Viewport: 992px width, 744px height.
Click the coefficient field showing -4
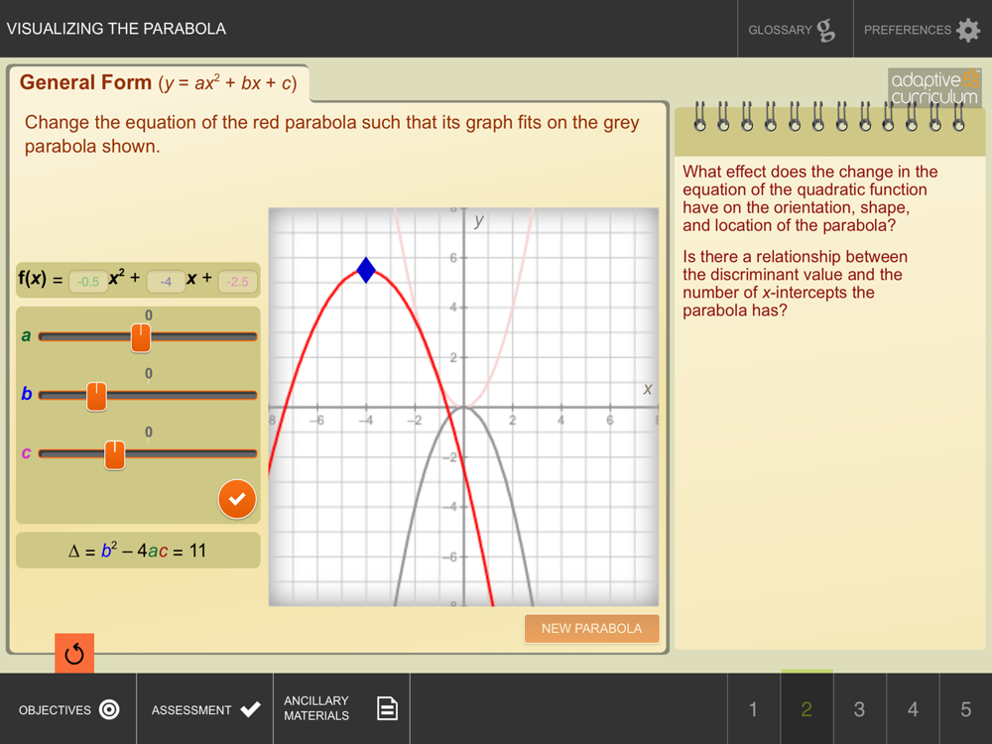click(166, 282)
